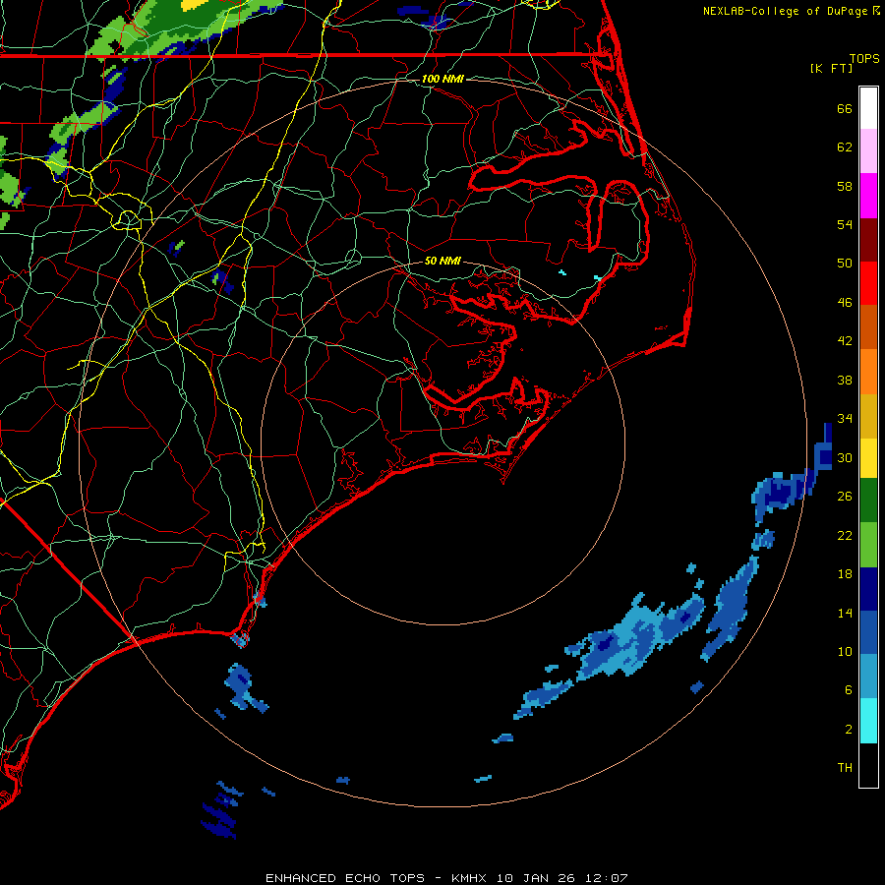Click the 66 legend value label
The image size is (885, 885).
pos(845,108)
